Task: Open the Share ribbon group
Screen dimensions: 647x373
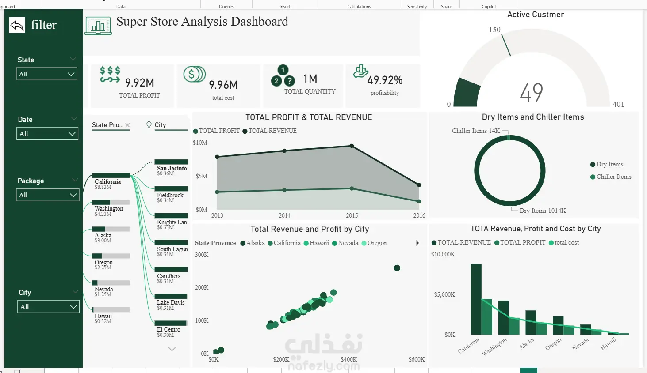Action: coord(447,6)
